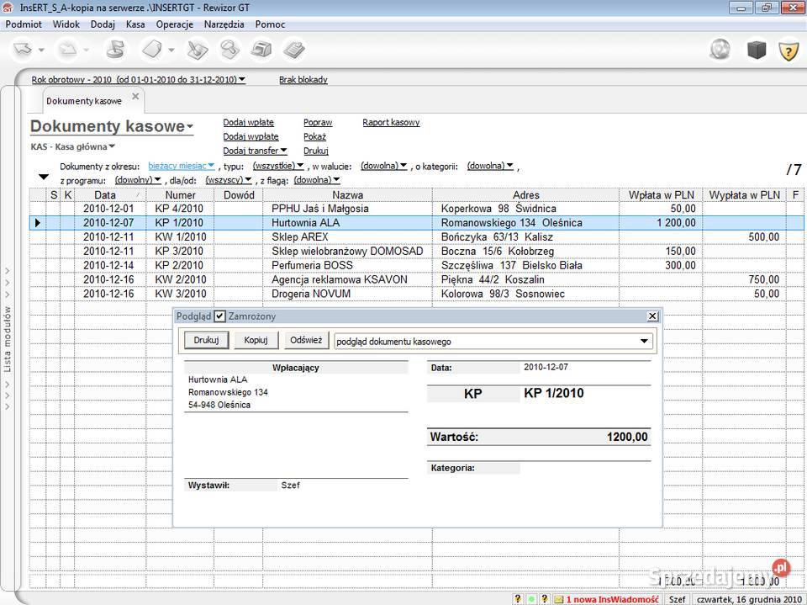This screenshot has height=605, width=807.
Task: Click the edit document toolbar icon
Action: (x=196, y=49)
